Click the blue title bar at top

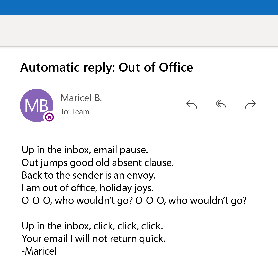point(139,7)
